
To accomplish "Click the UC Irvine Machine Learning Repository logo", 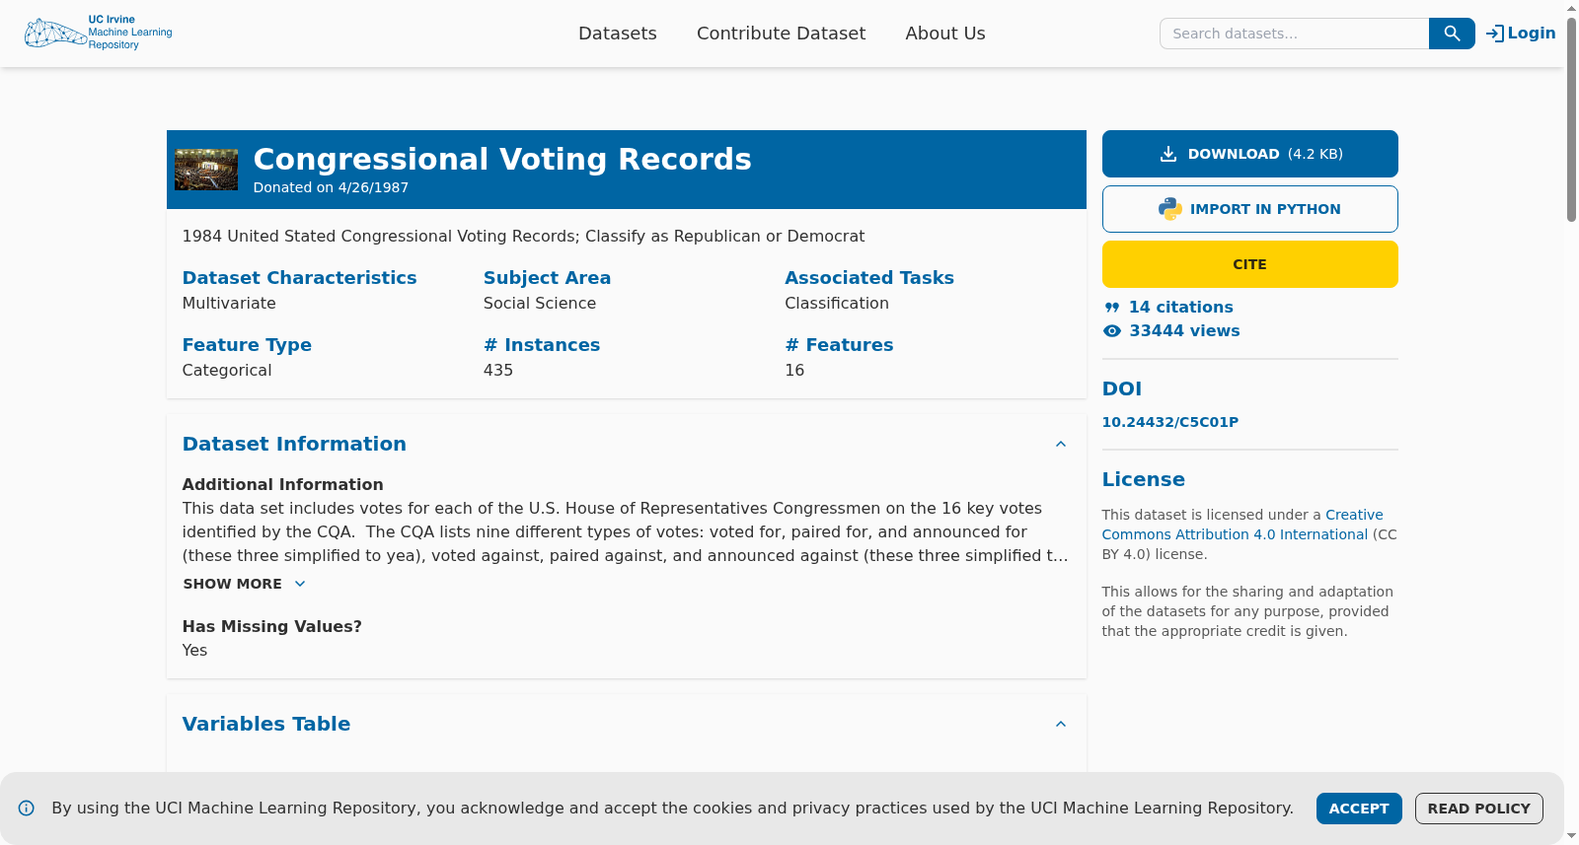I will [x=99, y=33].
